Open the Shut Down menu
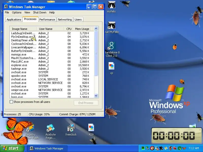 pyautogui.click(x=40, y=12)
